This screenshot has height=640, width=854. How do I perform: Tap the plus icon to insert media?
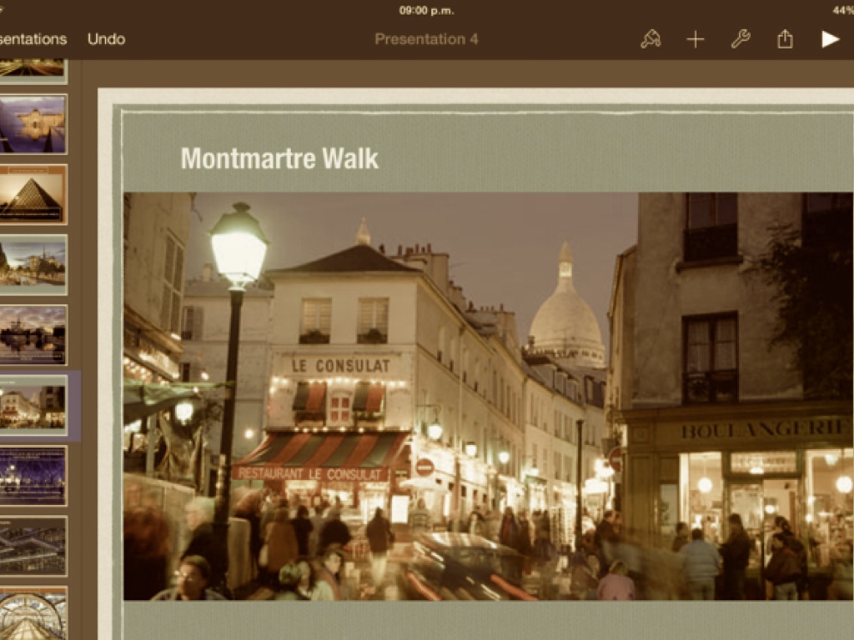(x=696, y=39)
